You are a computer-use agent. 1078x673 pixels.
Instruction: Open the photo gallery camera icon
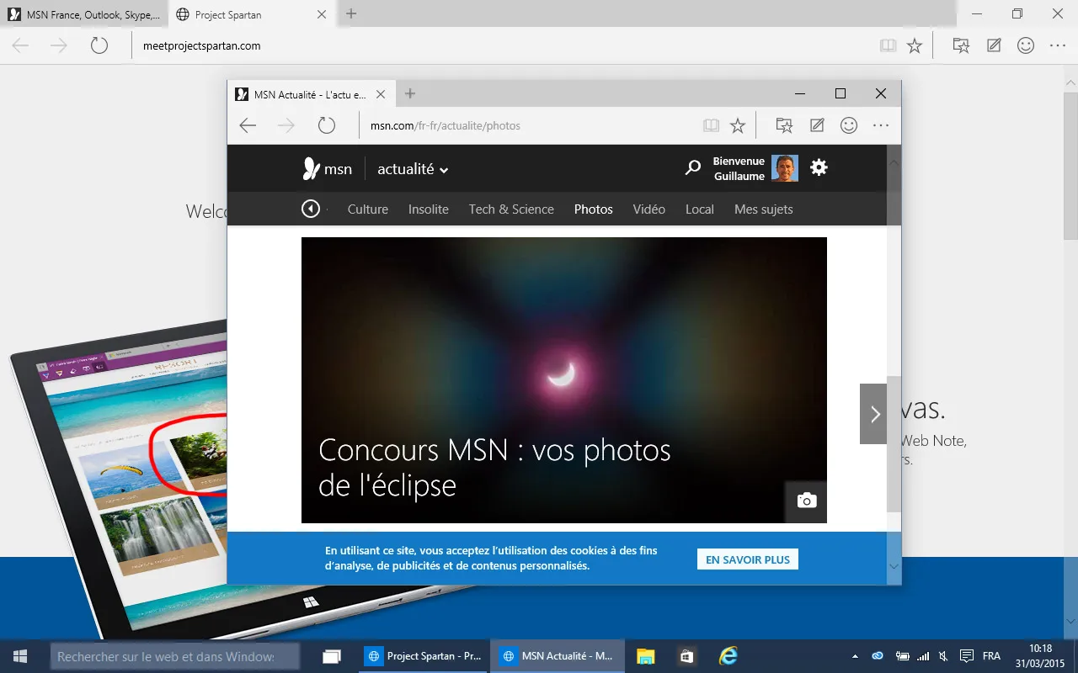pyautogui.click(x=806, y=501)
